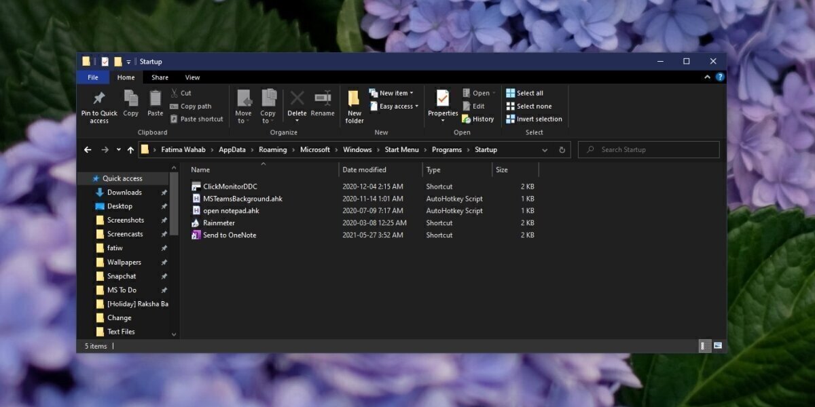The image size is (815, 407).
Task: Create a New folder from ribbon
Action: tap(354, 99)
